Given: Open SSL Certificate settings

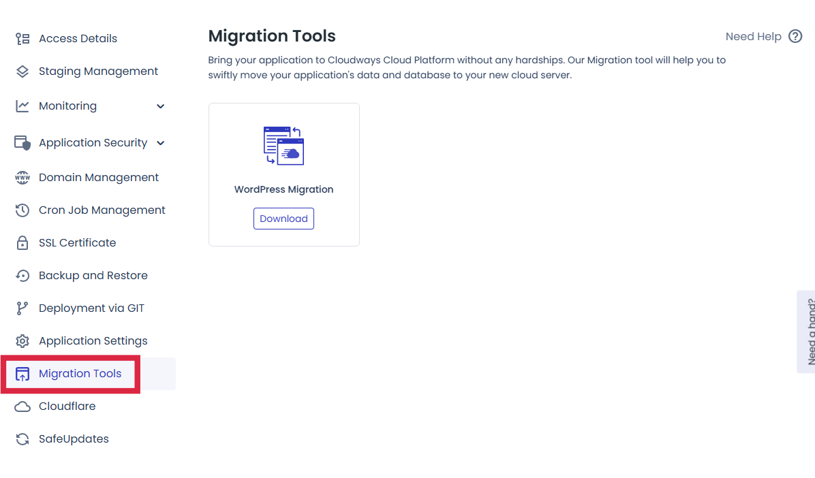Looking at the screenshot, I should tap(78, 242).
